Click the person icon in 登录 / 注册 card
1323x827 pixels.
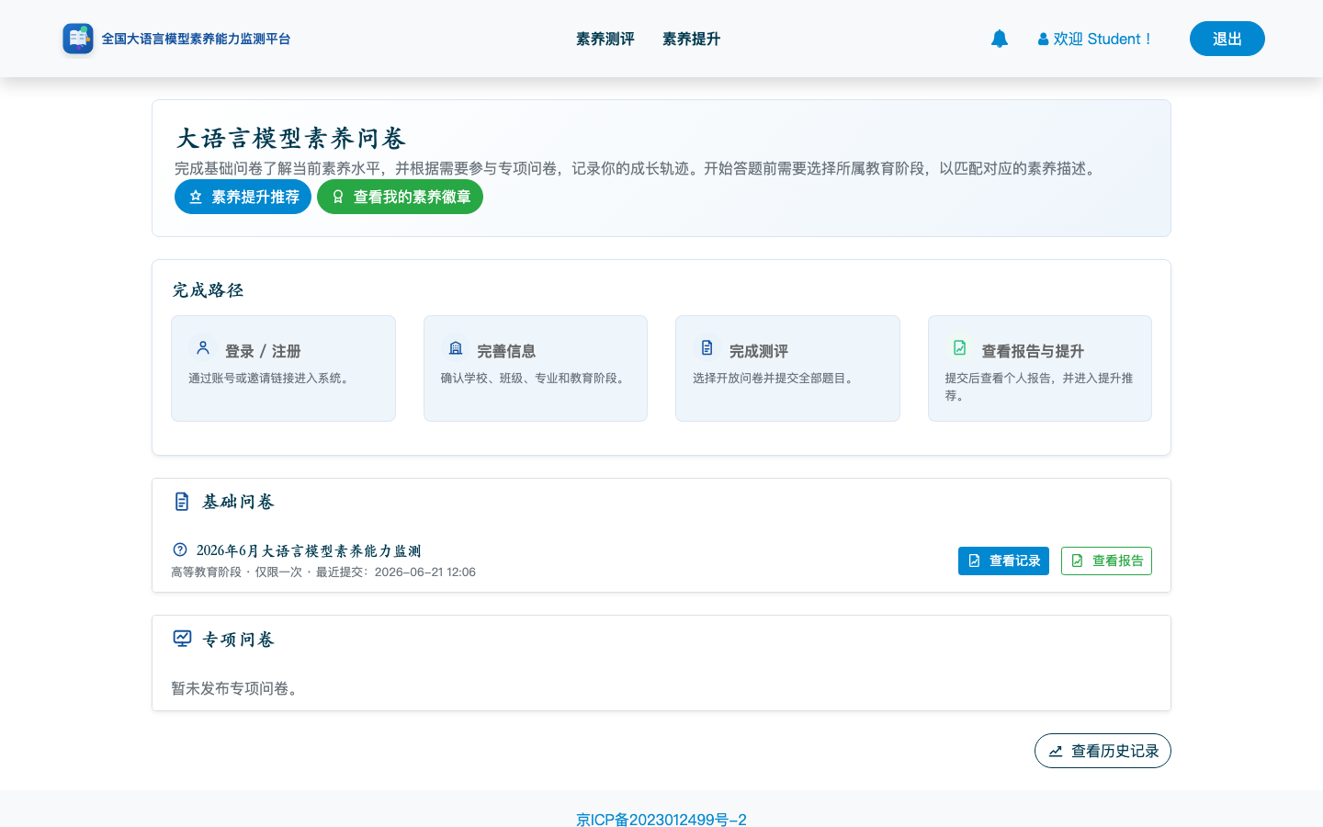pyautogui.click(x=203, y=347)
